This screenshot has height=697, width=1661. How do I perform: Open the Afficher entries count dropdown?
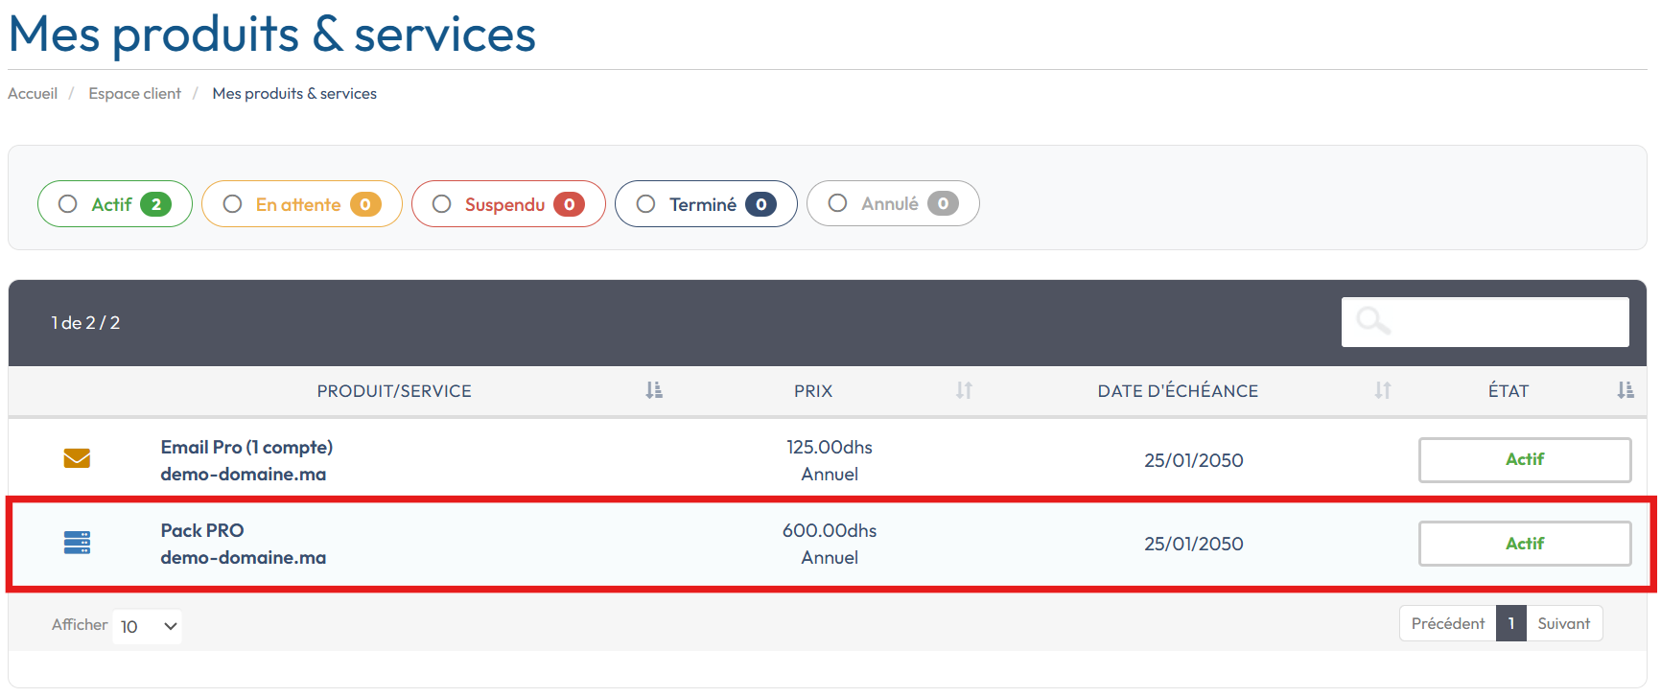pos(148,626)
